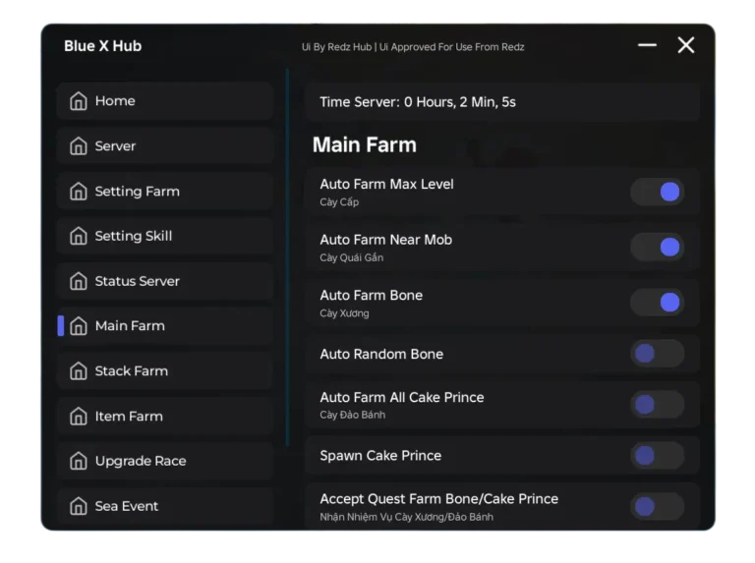Click the Server icon in the sidebar
Viewport: 755px width, 563px height.
(79, 146)
